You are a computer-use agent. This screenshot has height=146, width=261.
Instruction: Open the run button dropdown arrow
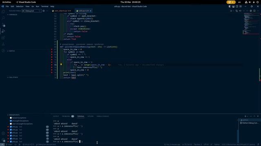click(233, 11)
